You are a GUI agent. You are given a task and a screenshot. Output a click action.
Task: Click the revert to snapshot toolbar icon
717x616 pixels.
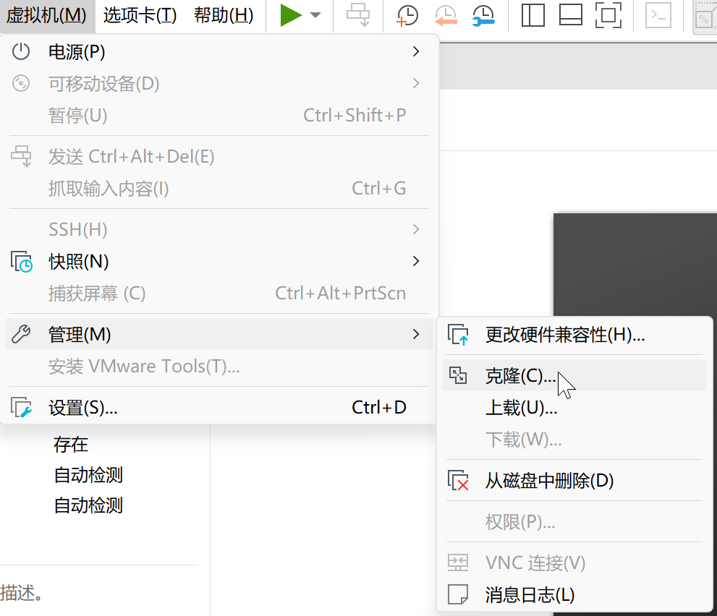[446, 15]
